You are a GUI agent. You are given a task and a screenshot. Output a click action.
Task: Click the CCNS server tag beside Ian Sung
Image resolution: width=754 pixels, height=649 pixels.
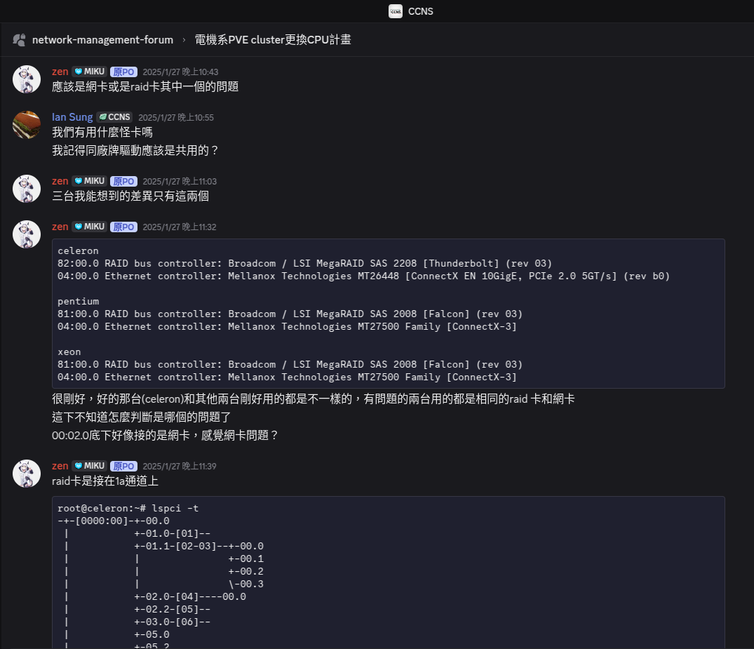click(x=114, y=117)
